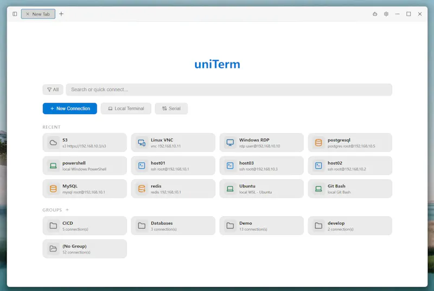Open the All filter dropdown
Screen dimensions: 434x291
(53, 90)
